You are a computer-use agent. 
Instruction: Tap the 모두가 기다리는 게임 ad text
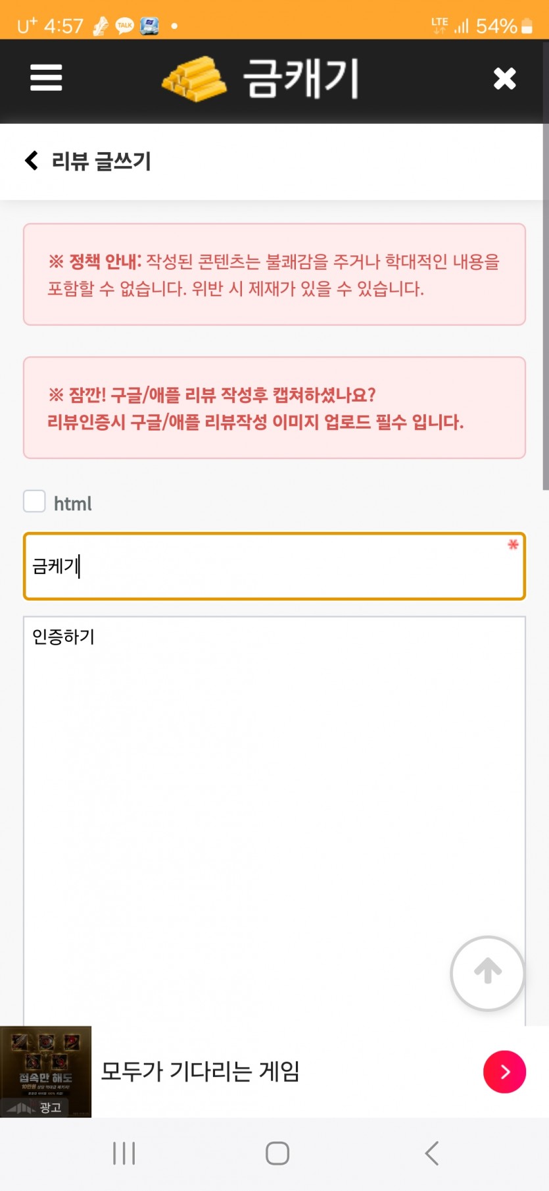tap(200, 1072)
